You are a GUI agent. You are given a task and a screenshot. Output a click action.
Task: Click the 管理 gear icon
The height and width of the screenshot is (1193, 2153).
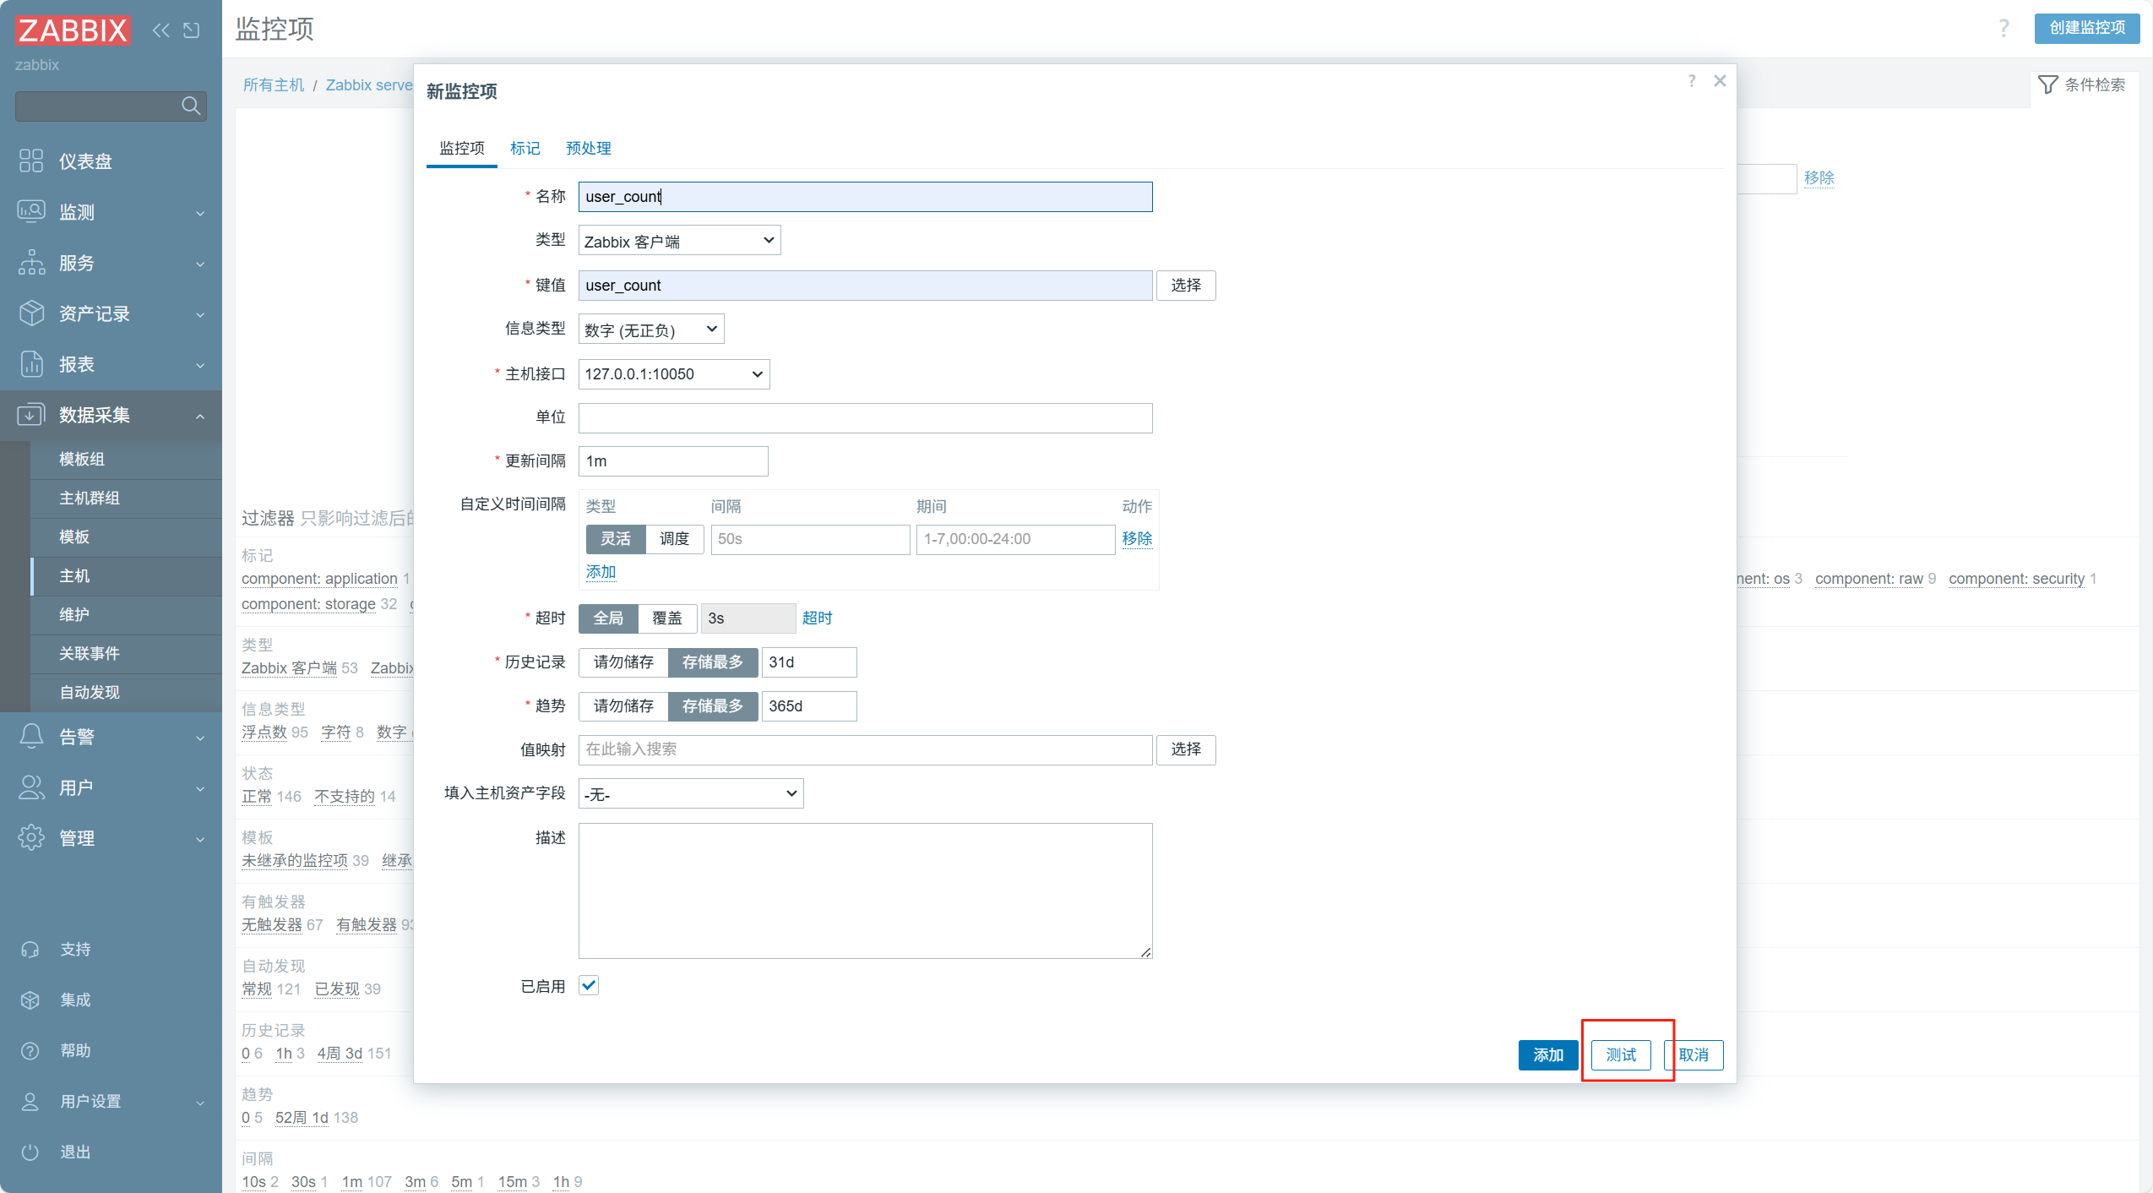[x=31, y=837]
